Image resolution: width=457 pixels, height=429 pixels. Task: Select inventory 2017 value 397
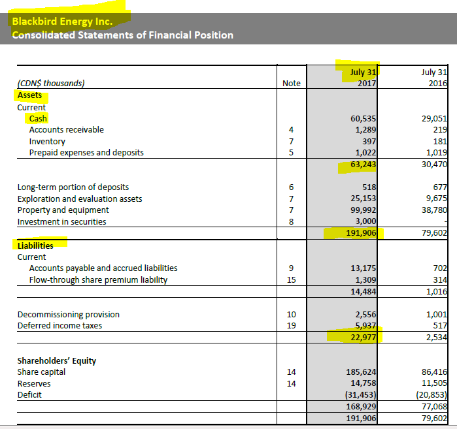[369, 142]
